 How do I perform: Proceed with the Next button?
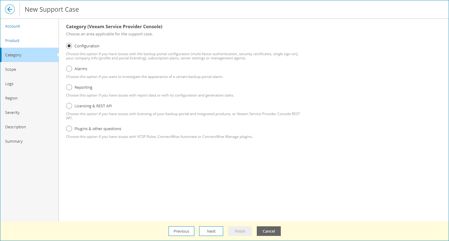tap(211, 231)
